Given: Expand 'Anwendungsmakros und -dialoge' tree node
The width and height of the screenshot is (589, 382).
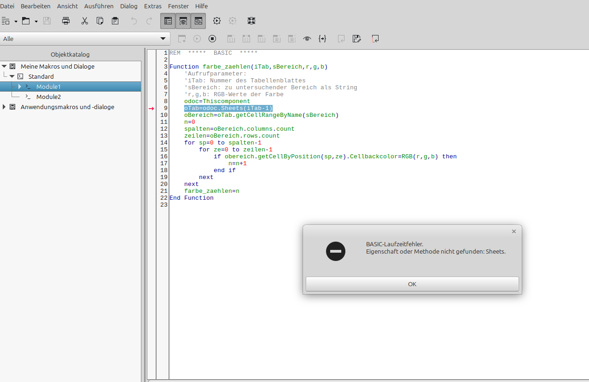Looking at the screenshot, I should [4, 107].
